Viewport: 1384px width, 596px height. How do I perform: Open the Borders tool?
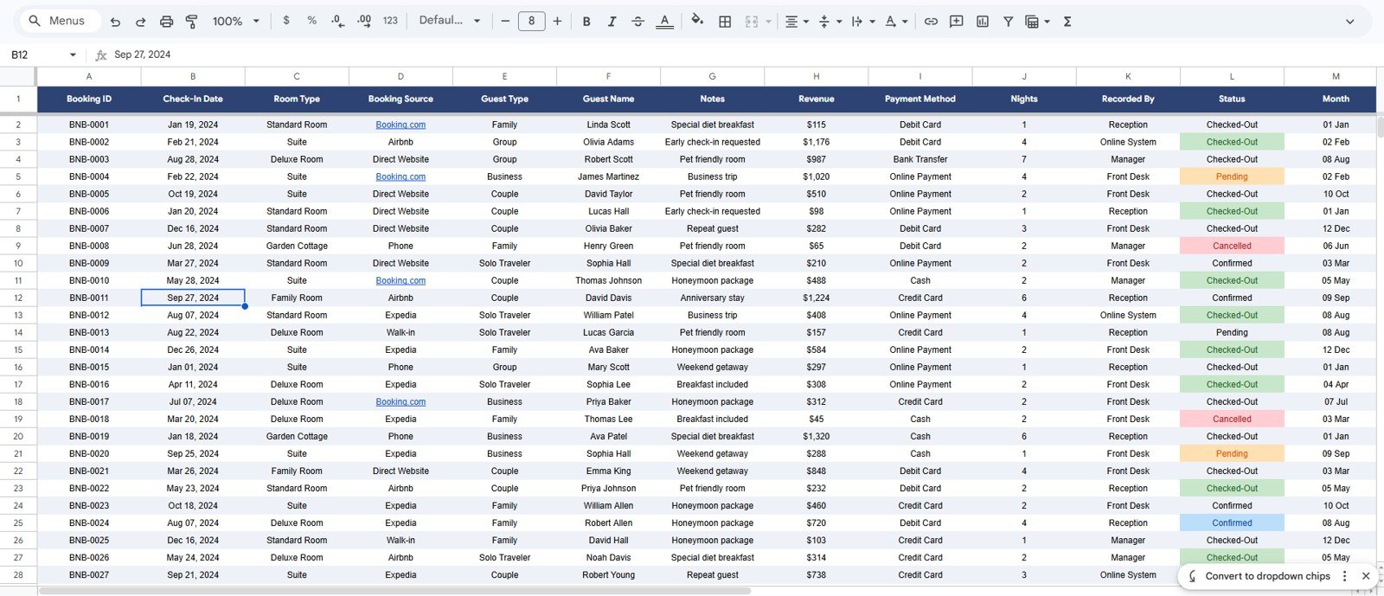[725, 22]
